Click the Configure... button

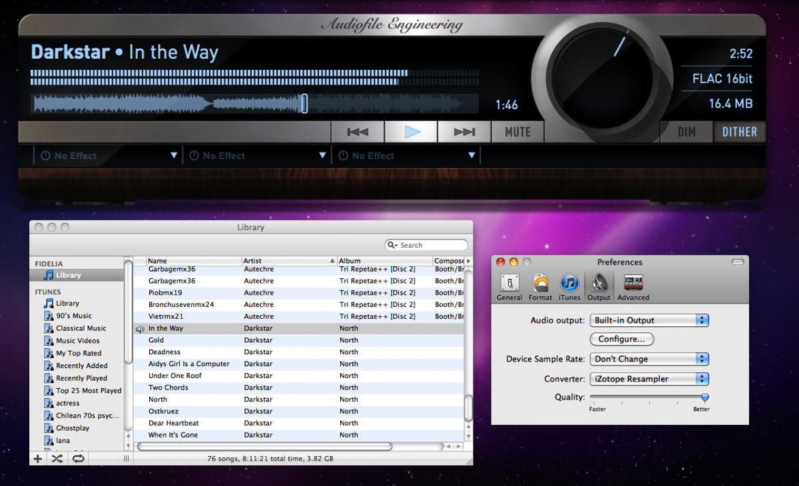click(621, 339)
